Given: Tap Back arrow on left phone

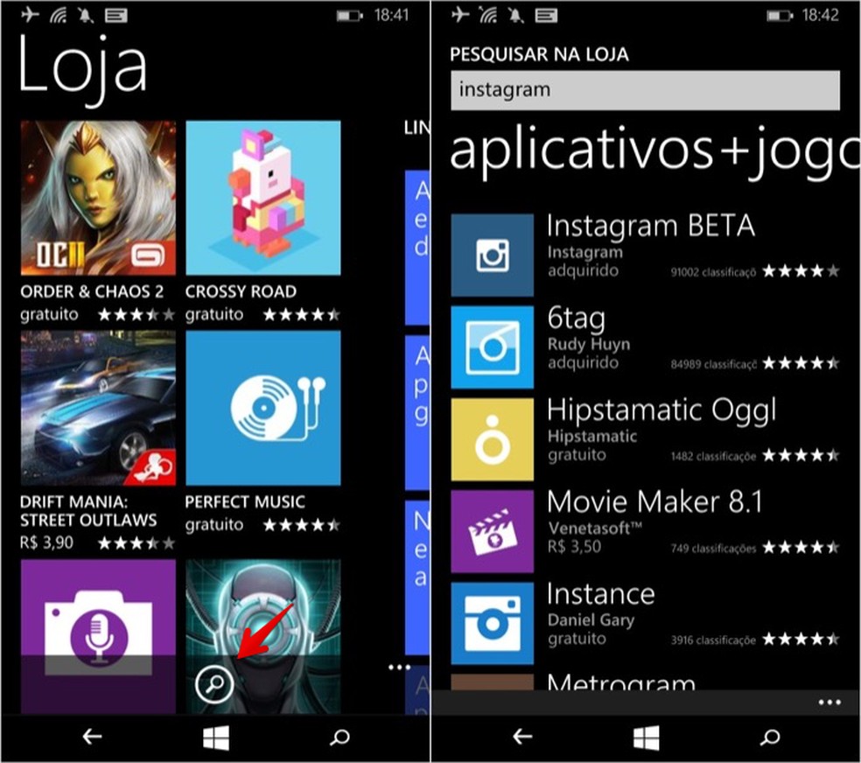Looking at the screenshot, I should 92,738.
